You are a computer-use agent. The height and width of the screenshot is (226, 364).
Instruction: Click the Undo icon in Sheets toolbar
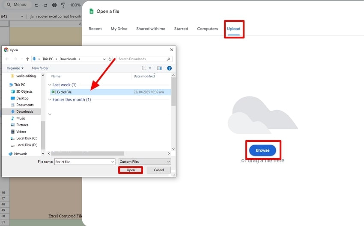36,5
